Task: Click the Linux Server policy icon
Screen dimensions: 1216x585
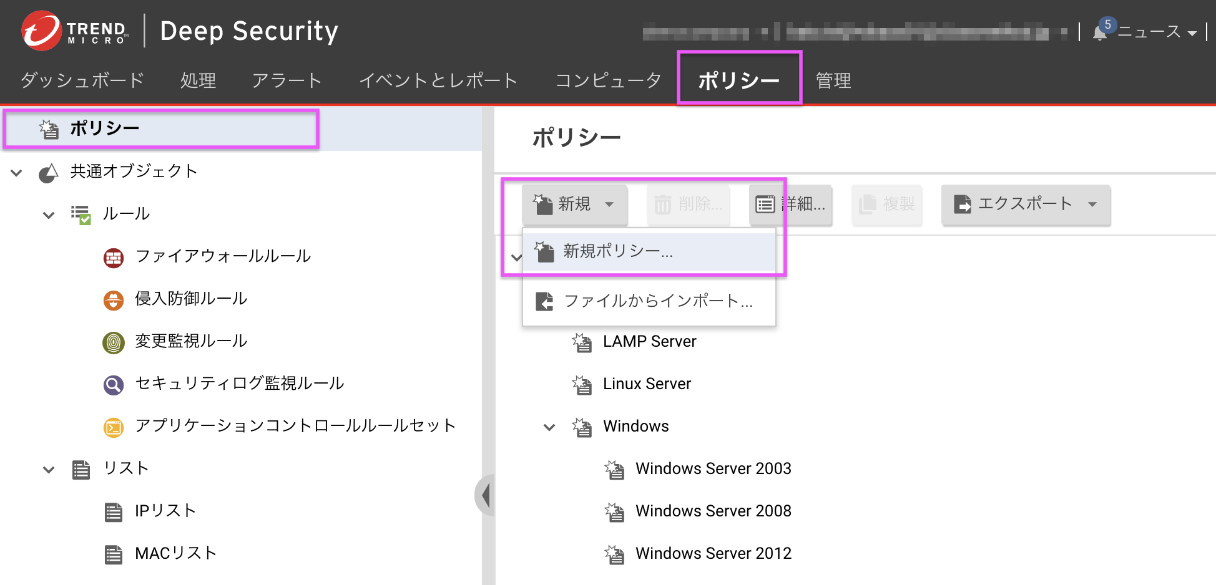Action: [x=582, y=385]
